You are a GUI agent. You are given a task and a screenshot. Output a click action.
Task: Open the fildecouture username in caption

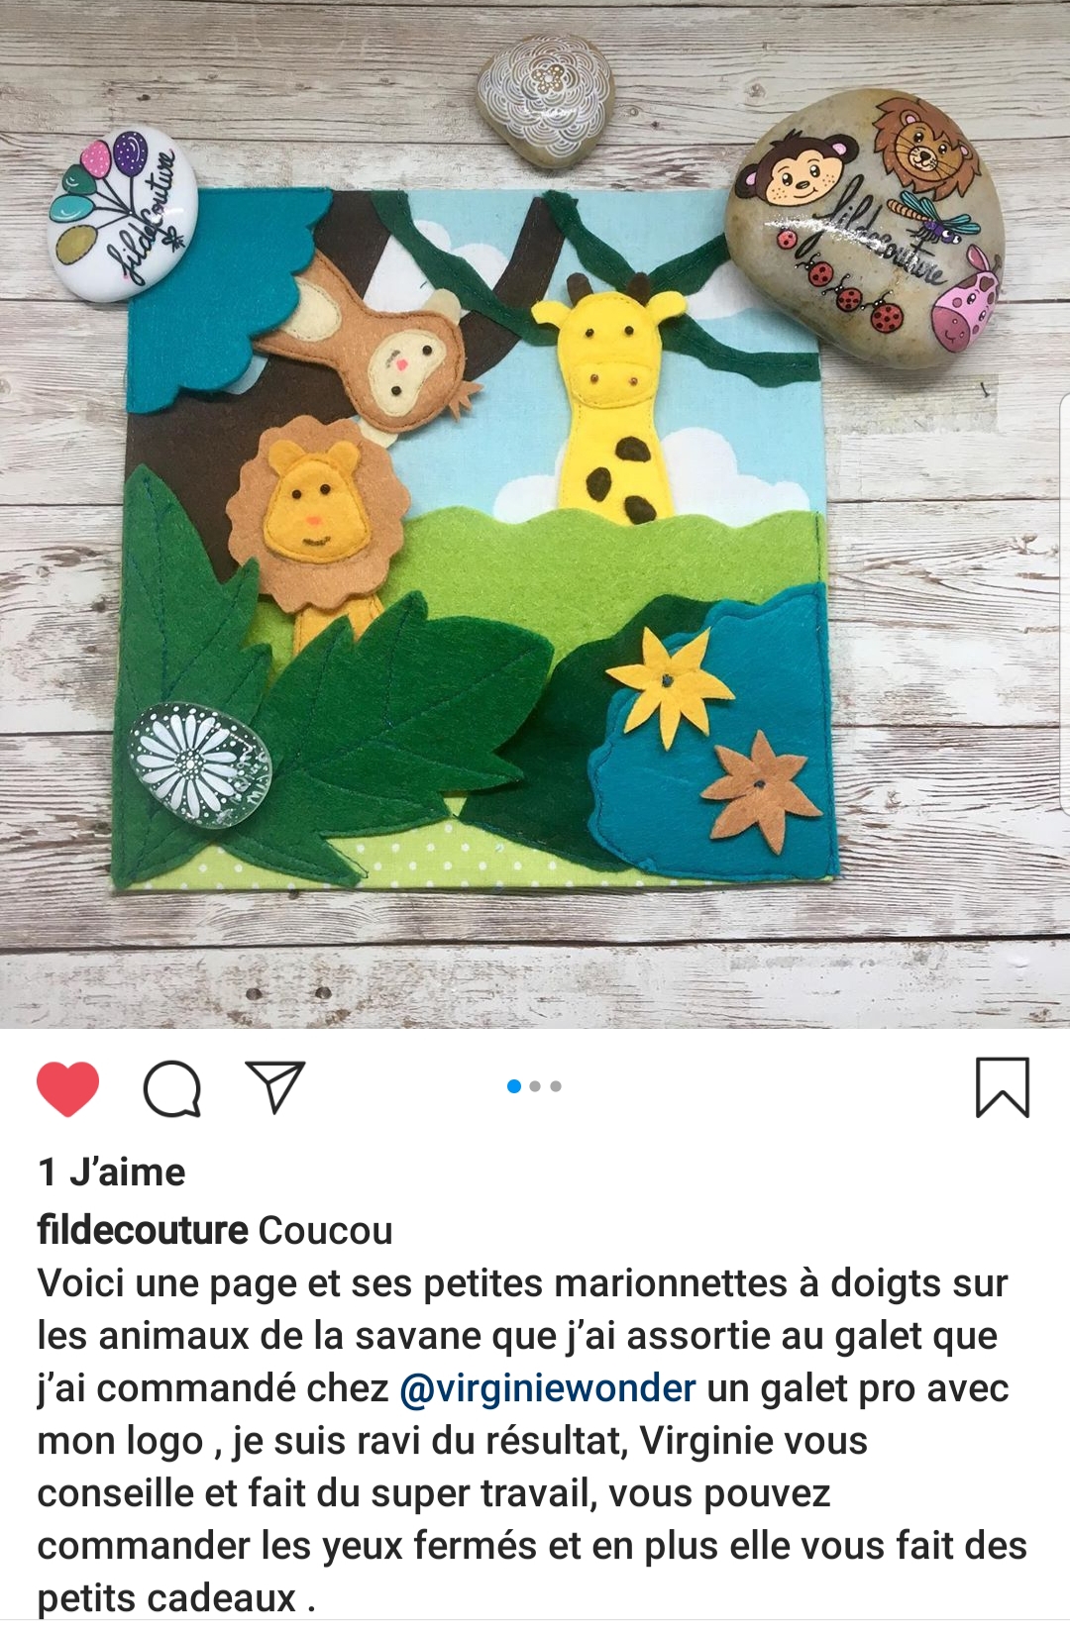click(143, 1230)
